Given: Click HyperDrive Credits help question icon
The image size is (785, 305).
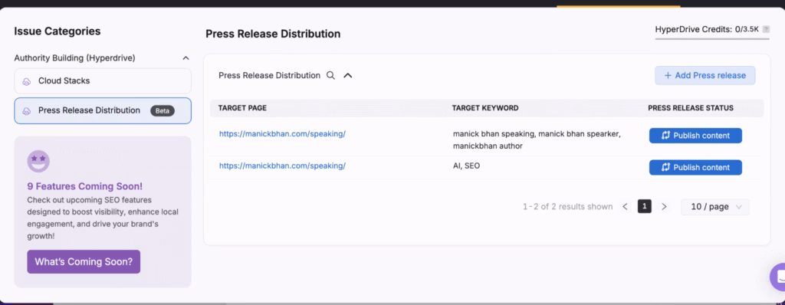Looking at the screenshot, I should tap(766, 30).
